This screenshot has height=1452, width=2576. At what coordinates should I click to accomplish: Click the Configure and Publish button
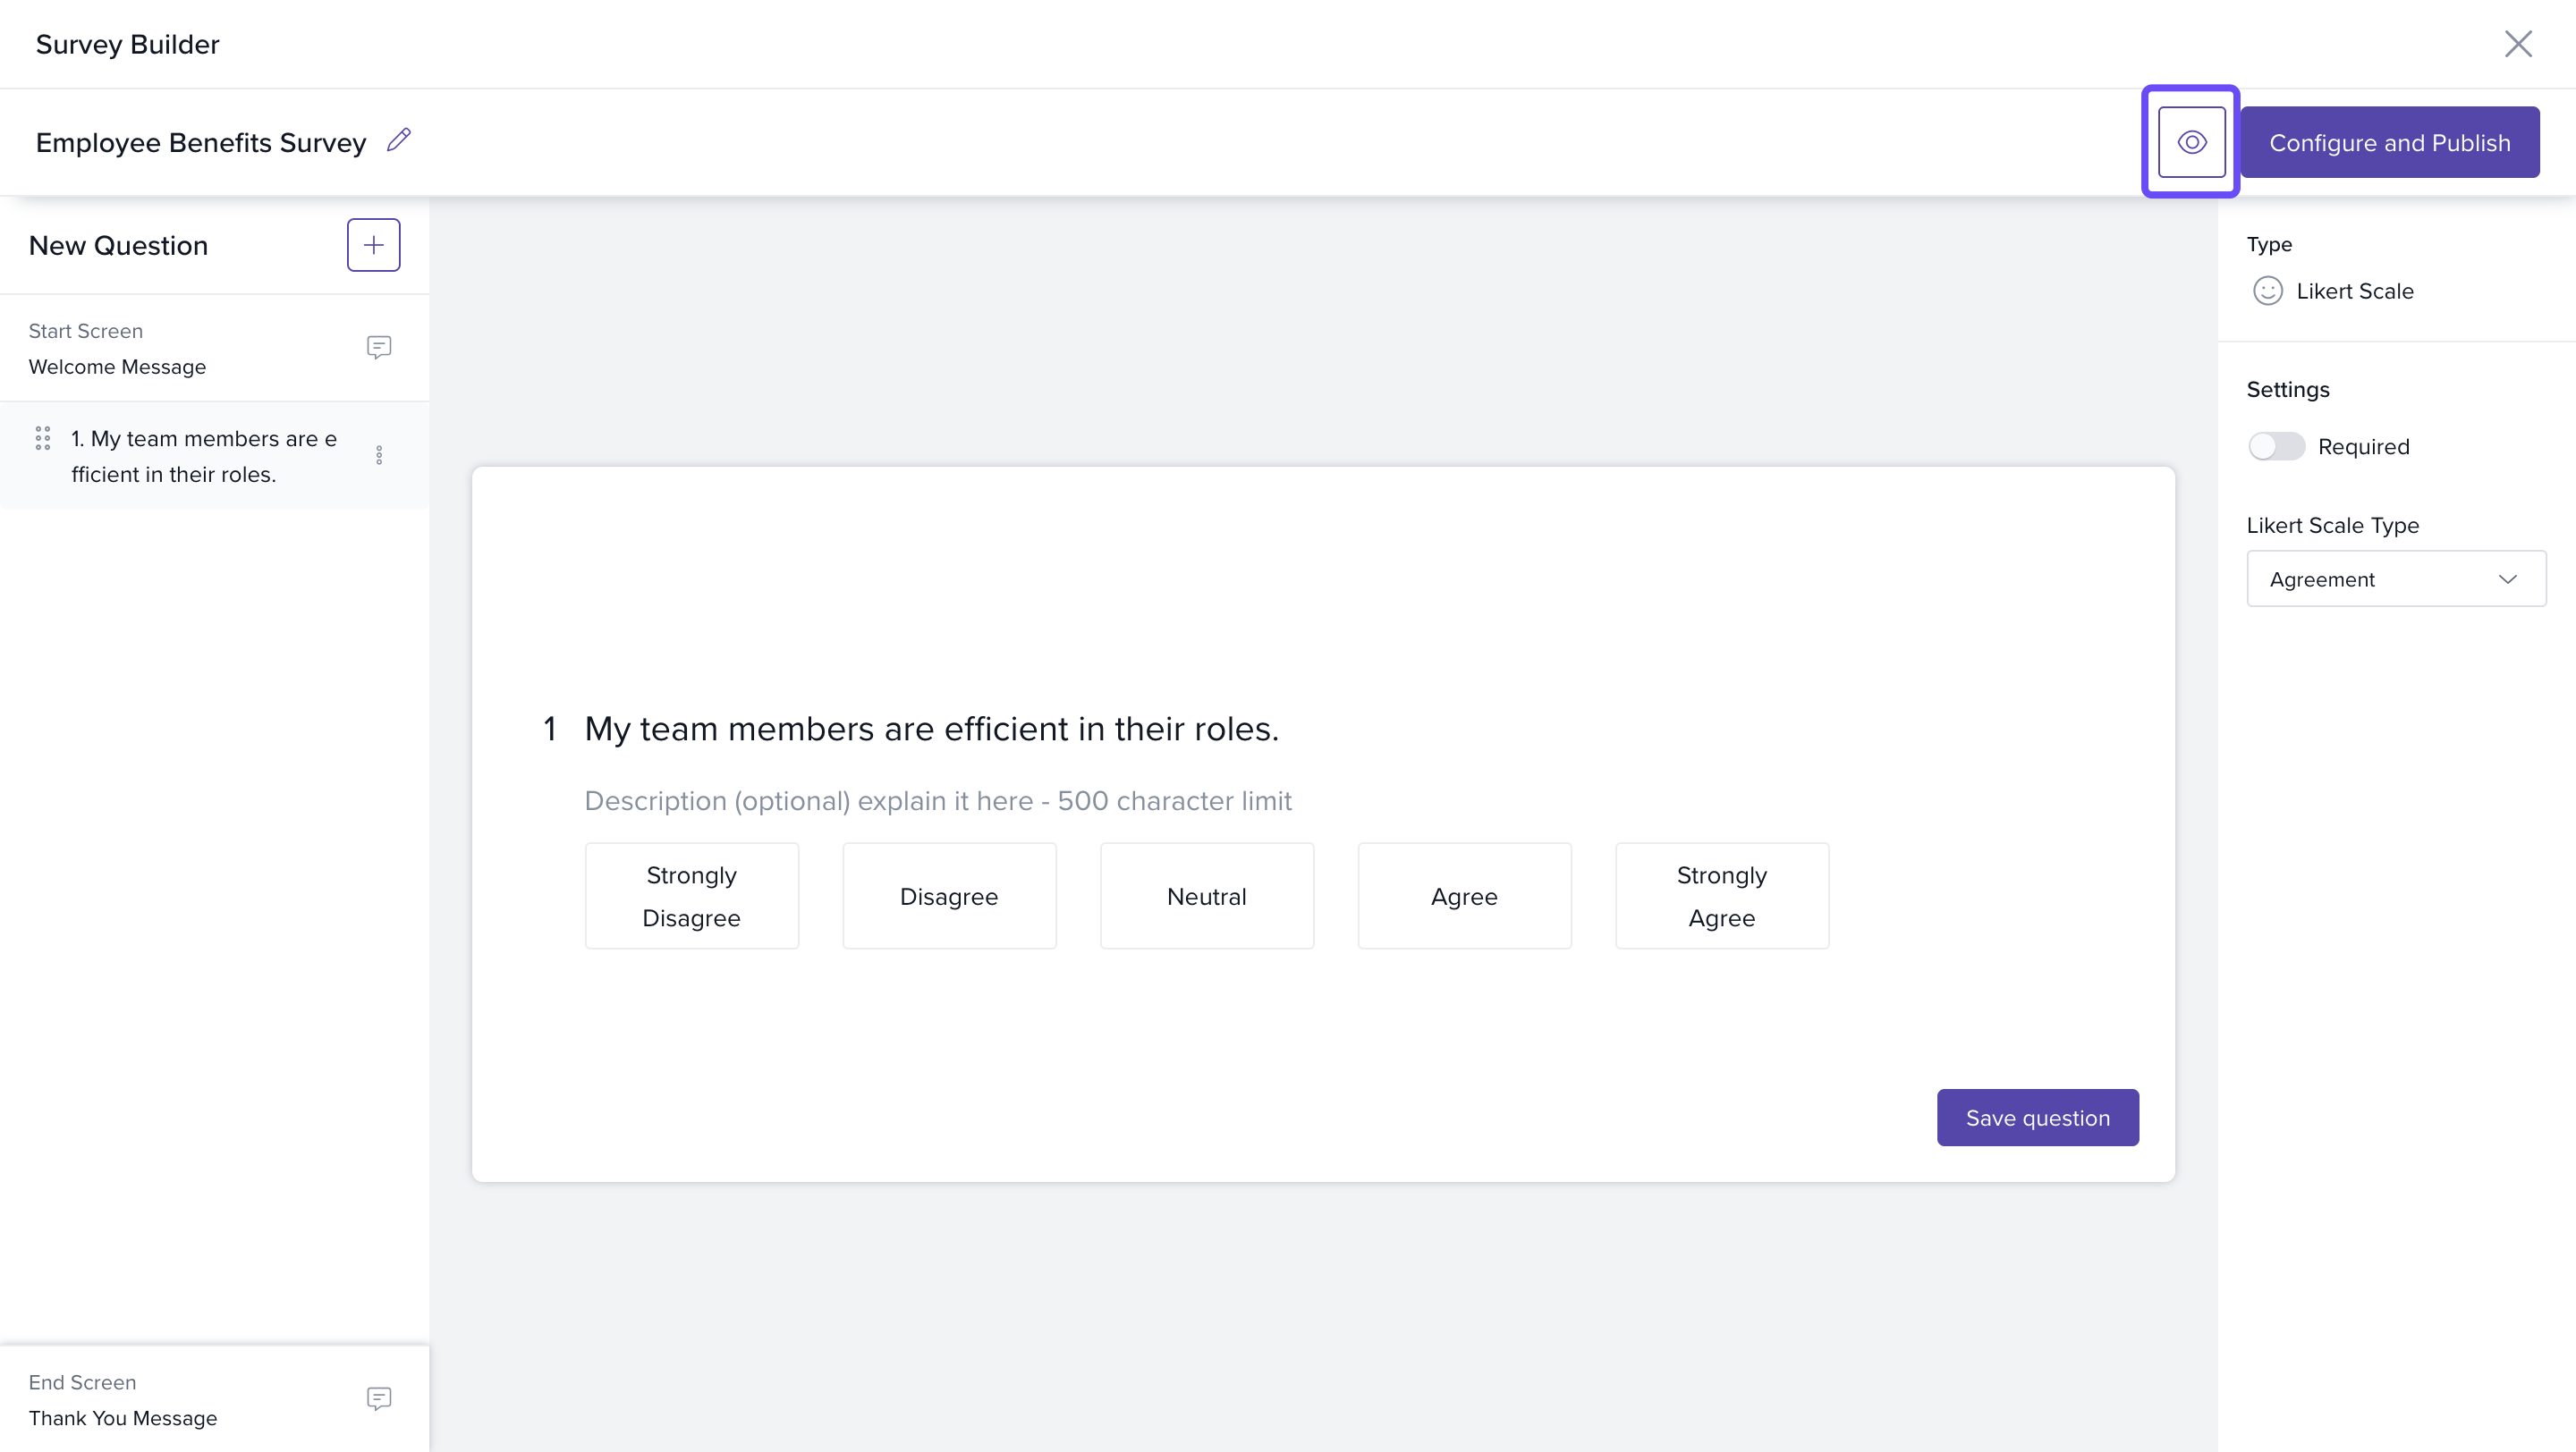pos(2389,142)
